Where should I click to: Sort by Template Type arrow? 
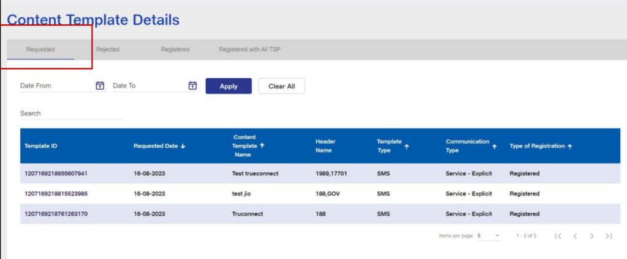pyautogui.click(x=407, y=146)
